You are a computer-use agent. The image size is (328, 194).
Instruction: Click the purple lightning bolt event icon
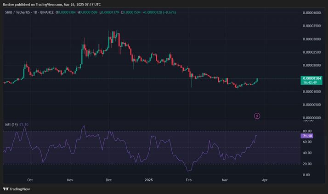pos(257,116)
